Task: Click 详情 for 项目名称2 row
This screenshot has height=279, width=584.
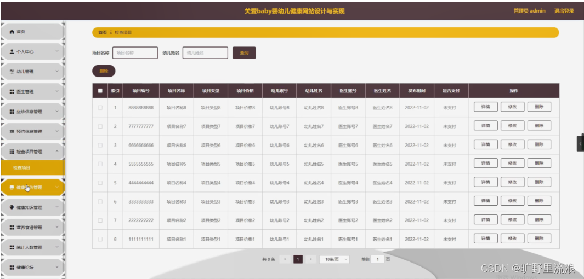Action: (485, 219)
